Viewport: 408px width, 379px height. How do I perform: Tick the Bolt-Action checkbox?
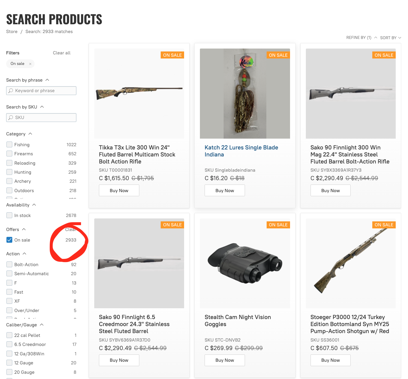click(9, 264)
